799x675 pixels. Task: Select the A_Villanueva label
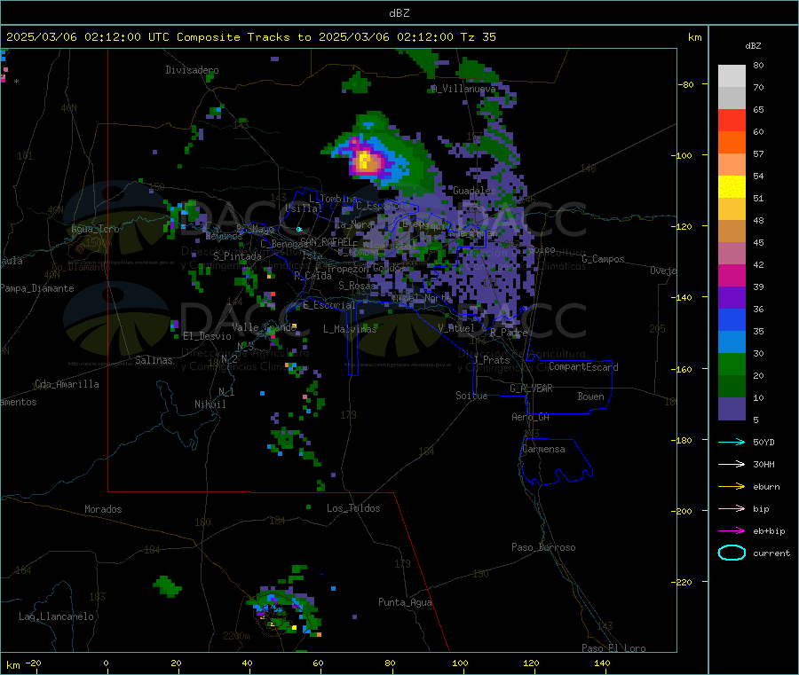(463, 89)
